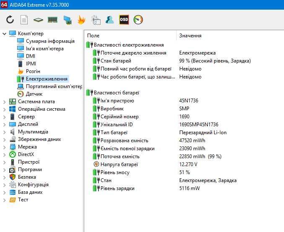Image resolution: width=284 pixels, height=232 pixels.
Task: Click the Конфігурація tree icon
Action: click(13, 185)
